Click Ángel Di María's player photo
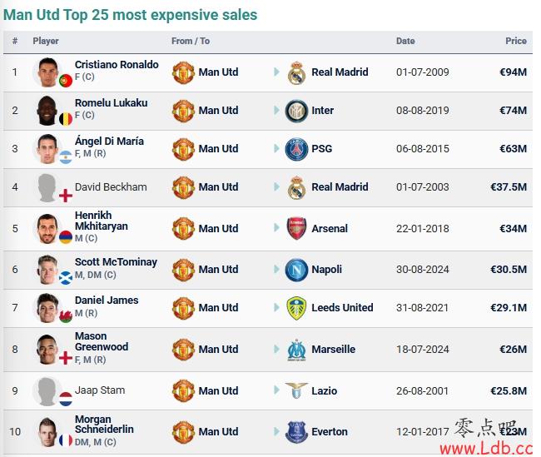The width and height of the screenshot is (541, 457). pos(47,149)
